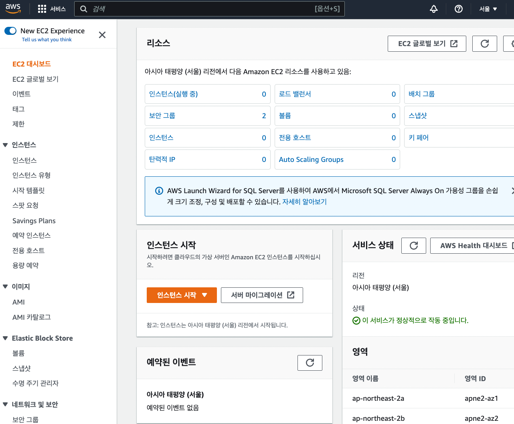The height and width of the screenshot is (424, 514).
Task: Collapse the 이미지 sidebar section
Action: [5, 287]
